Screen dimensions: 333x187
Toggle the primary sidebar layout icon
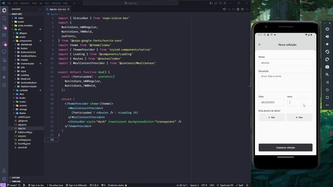[211, 3]
